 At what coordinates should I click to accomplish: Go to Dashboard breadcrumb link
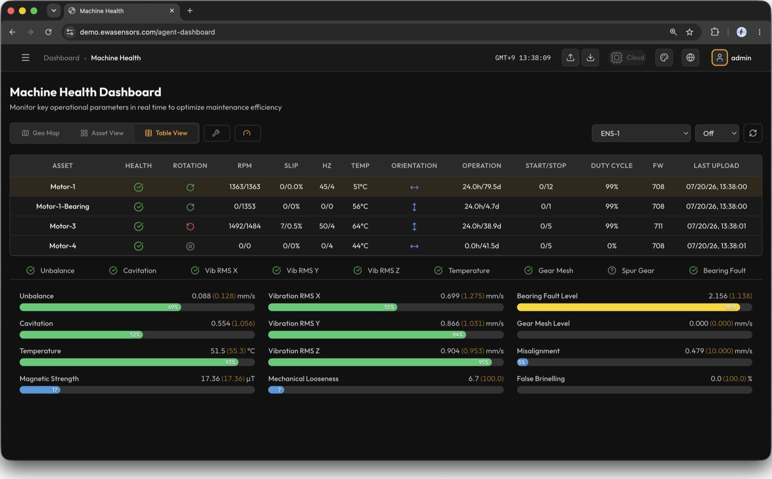point(61,58)
